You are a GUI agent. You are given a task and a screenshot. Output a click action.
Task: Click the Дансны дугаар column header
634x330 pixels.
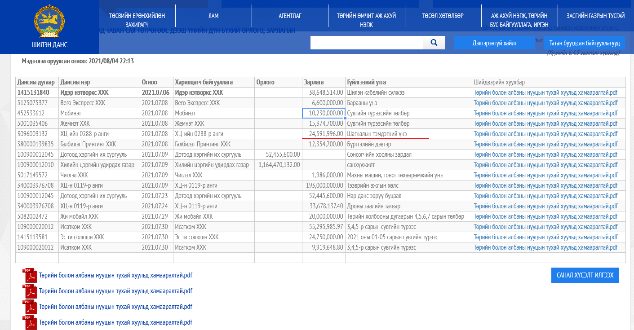click(x=37, y=82)
